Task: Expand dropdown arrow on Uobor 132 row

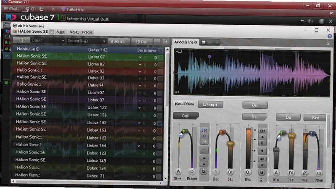Action: tap(139, 123)
